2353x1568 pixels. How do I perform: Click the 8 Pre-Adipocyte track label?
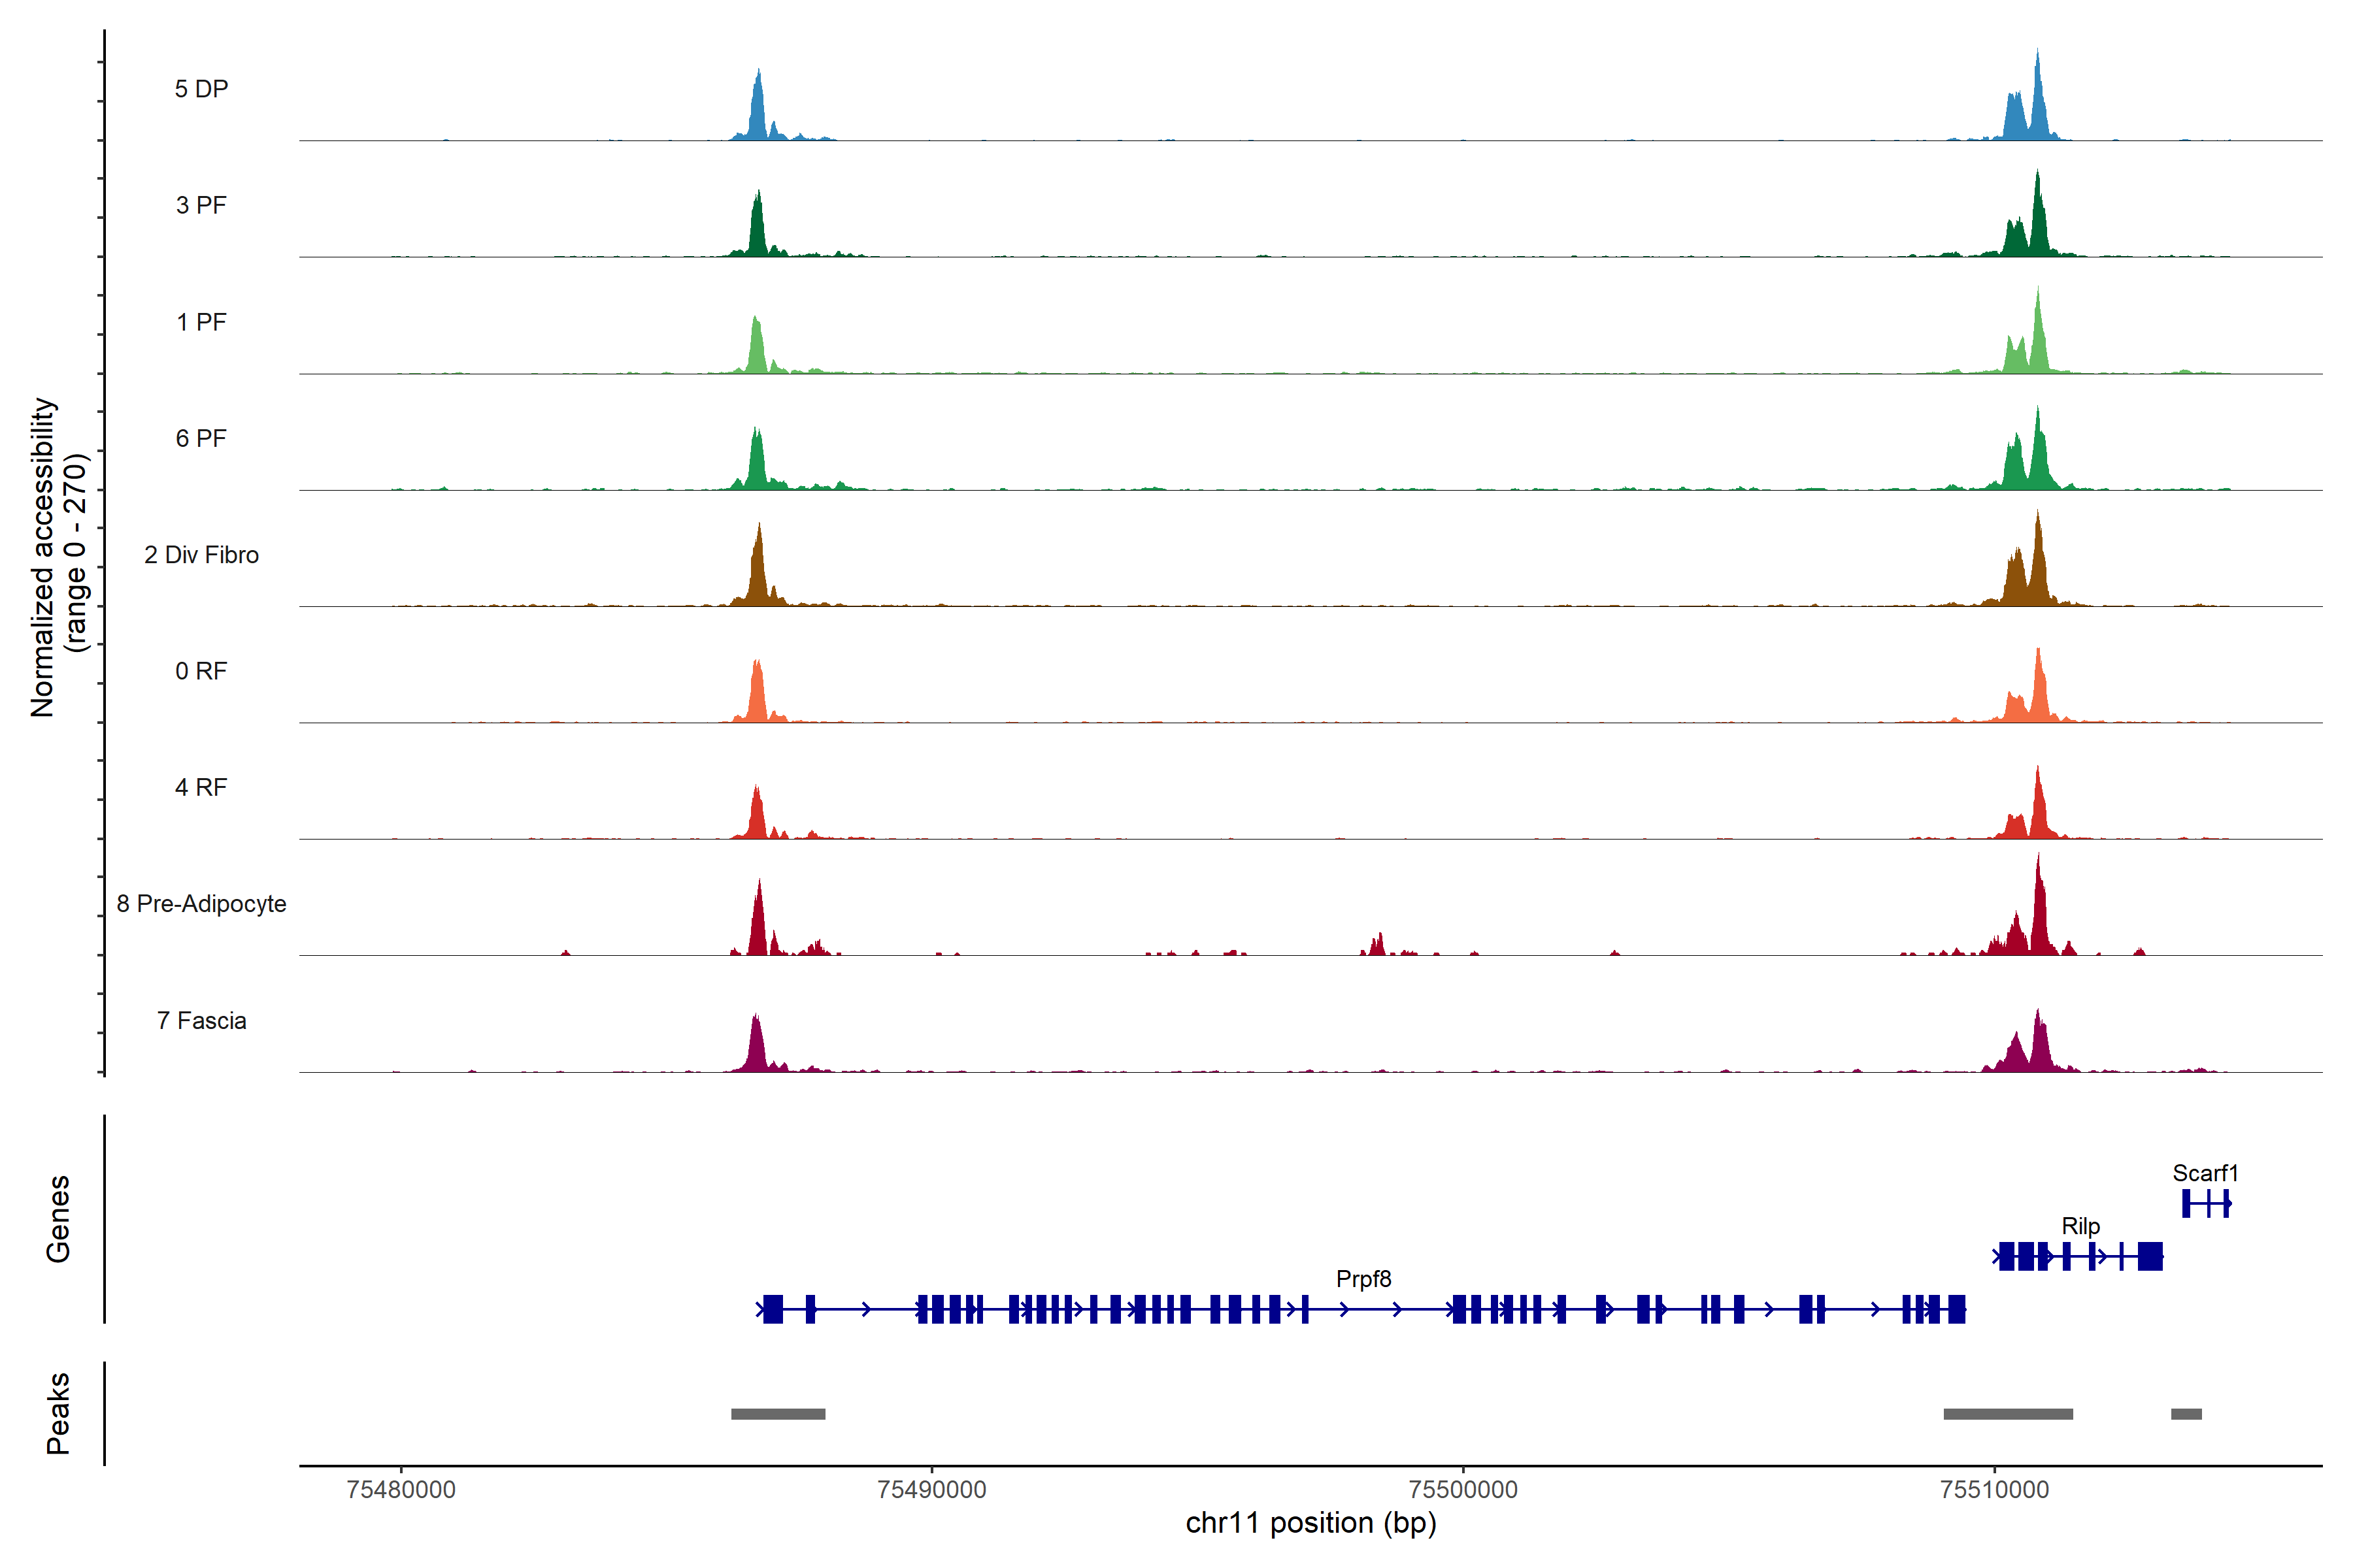pos(201,904)
